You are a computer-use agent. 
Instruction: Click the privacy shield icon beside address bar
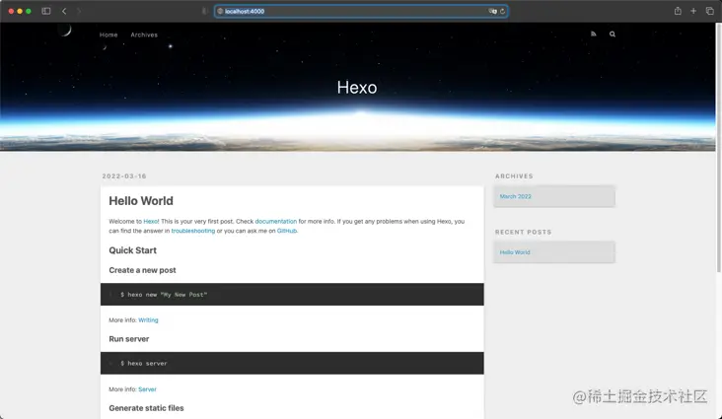(x=205, y=11)
